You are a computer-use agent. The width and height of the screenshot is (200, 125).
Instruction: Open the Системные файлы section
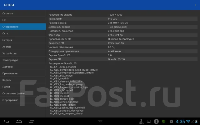tap(23, 93)
